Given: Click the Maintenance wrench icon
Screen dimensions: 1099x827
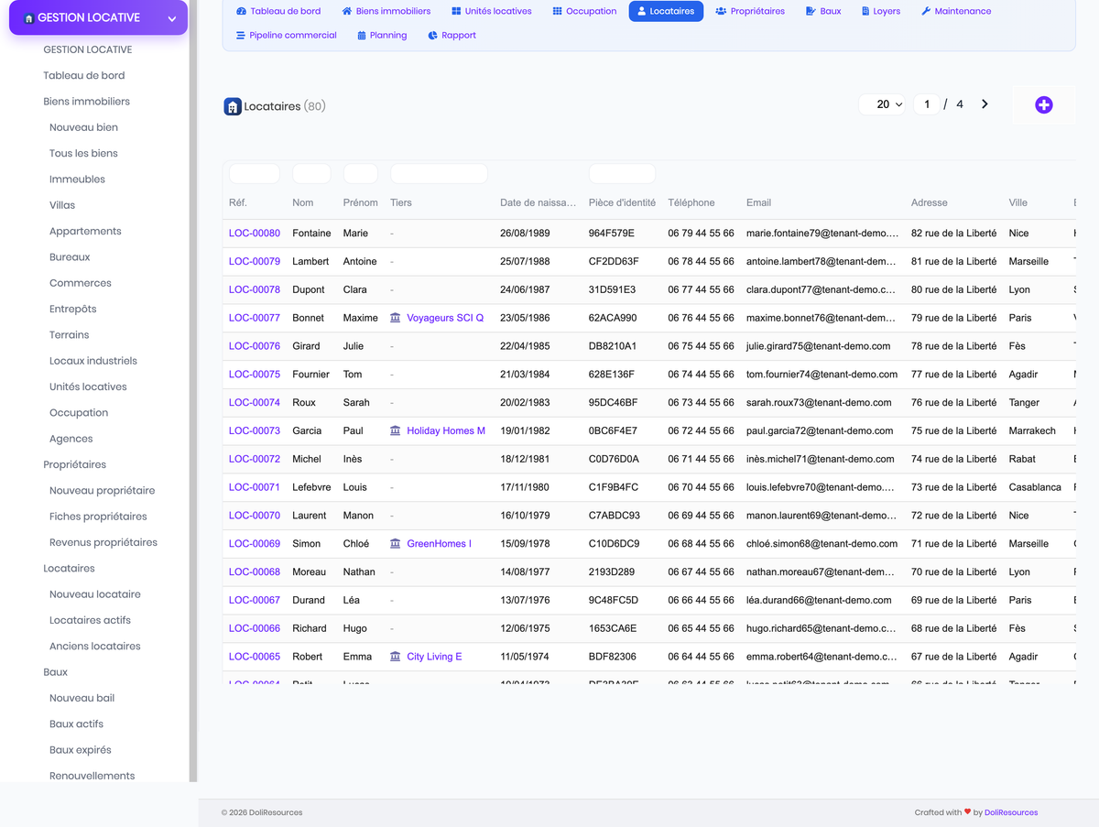Looking at the screenshot, I should [926, 12].
